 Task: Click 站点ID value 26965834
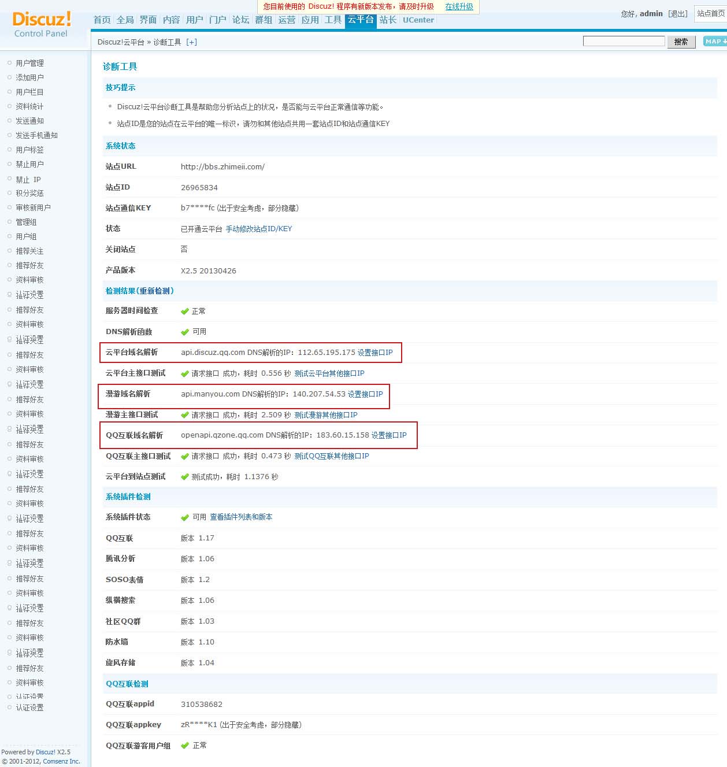point(199,188)
